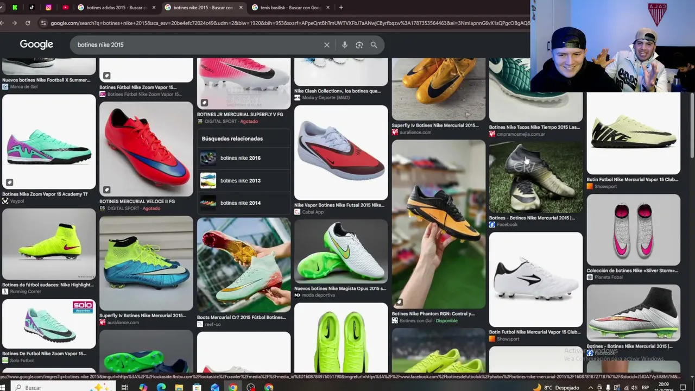Click the "Running Correr" source label
The width and height of the screenshot is (695, 391).
[26, 292]
